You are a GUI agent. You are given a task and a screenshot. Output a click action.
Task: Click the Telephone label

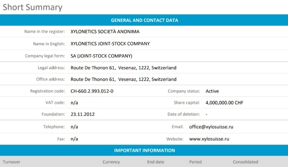click(x=54, y=127)
